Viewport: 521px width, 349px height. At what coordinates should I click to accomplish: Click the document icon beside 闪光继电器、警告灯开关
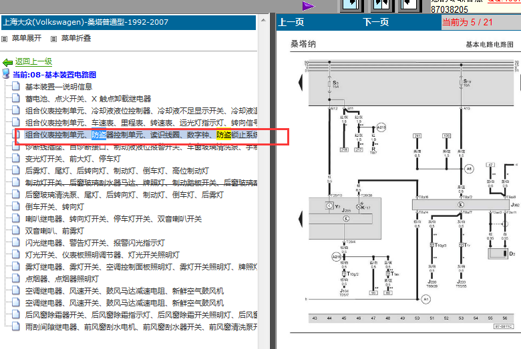(x=16, y=242)
